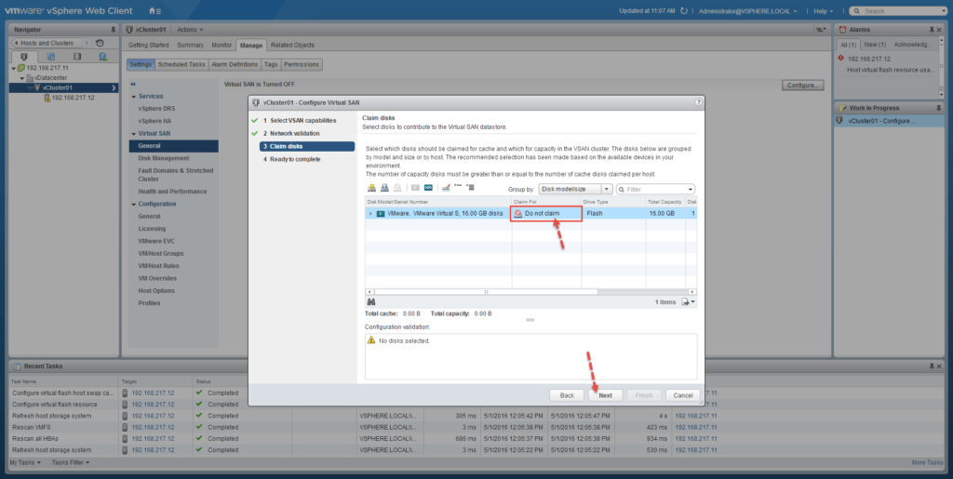The image size is (953, 479).
Task: Open the Filter options dropdown arrow
Action: [x=691, y=190]
